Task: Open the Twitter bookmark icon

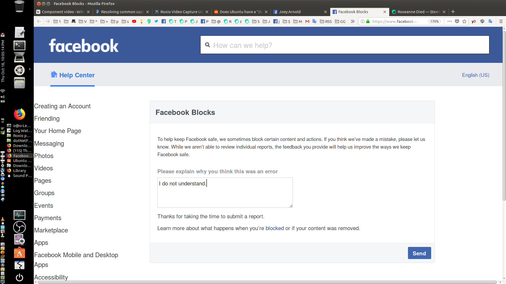Action: tap(156, 21)
